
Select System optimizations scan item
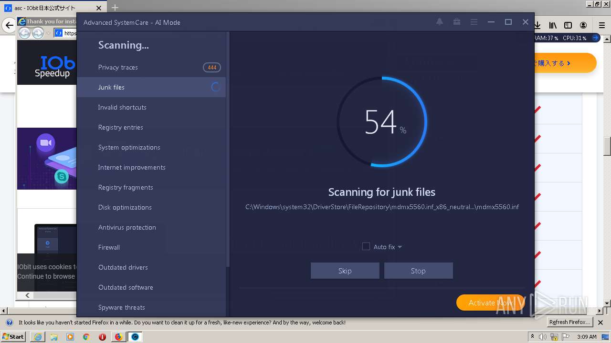(x=151, y=147)
